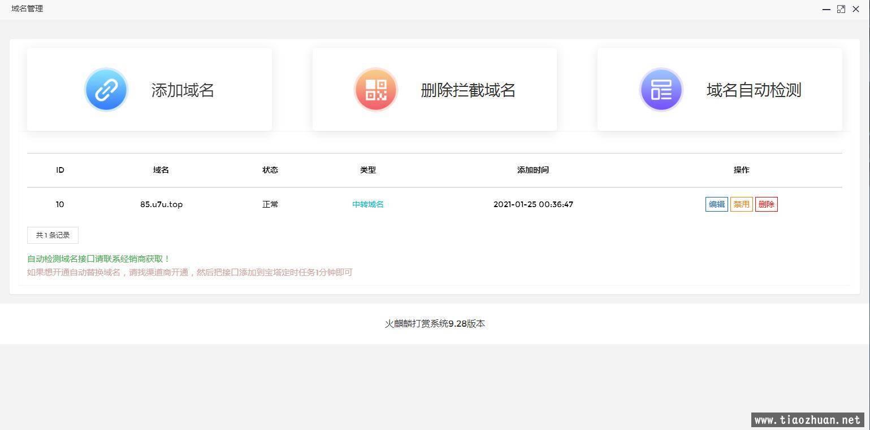Click the purple layout icon for domain auto-detection

(x=661, y=90)
